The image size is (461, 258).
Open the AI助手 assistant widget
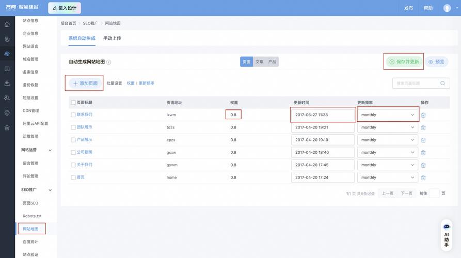(x=447, y=235)
